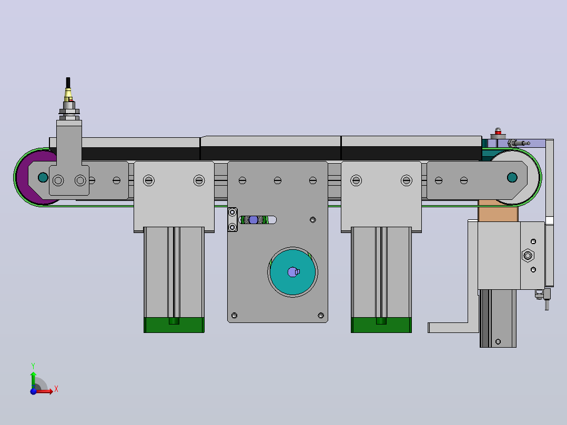
Task: Select the green end cap of left cylinder
Action: point(174,325)
